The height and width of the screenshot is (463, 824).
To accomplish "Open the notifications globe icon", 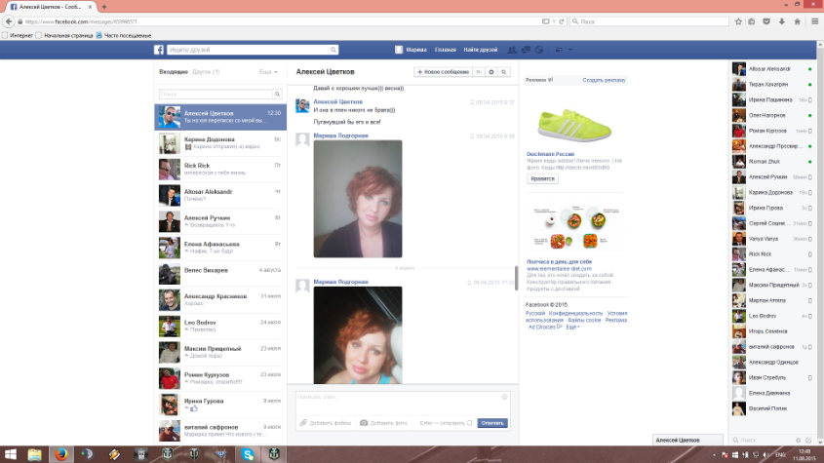I will [539, 50].
